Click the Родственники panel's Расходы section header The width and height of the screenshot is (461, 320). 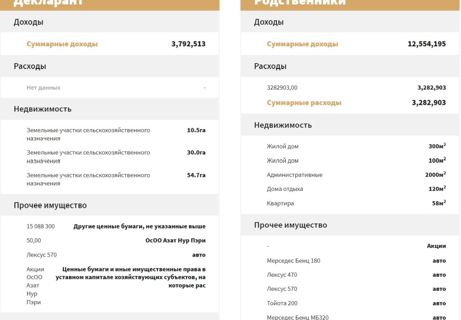click(270, 66)
